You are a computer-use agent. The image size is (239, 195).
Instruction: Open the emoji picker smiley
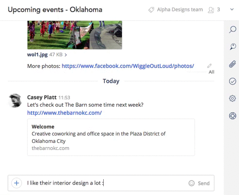pyautogui.click(x=192, y=183)
